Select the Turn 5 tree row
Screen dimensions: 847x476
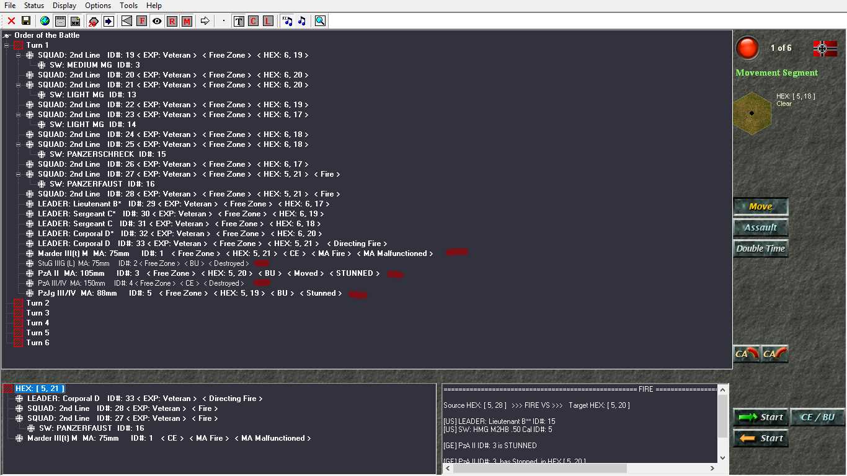[37, 333]
